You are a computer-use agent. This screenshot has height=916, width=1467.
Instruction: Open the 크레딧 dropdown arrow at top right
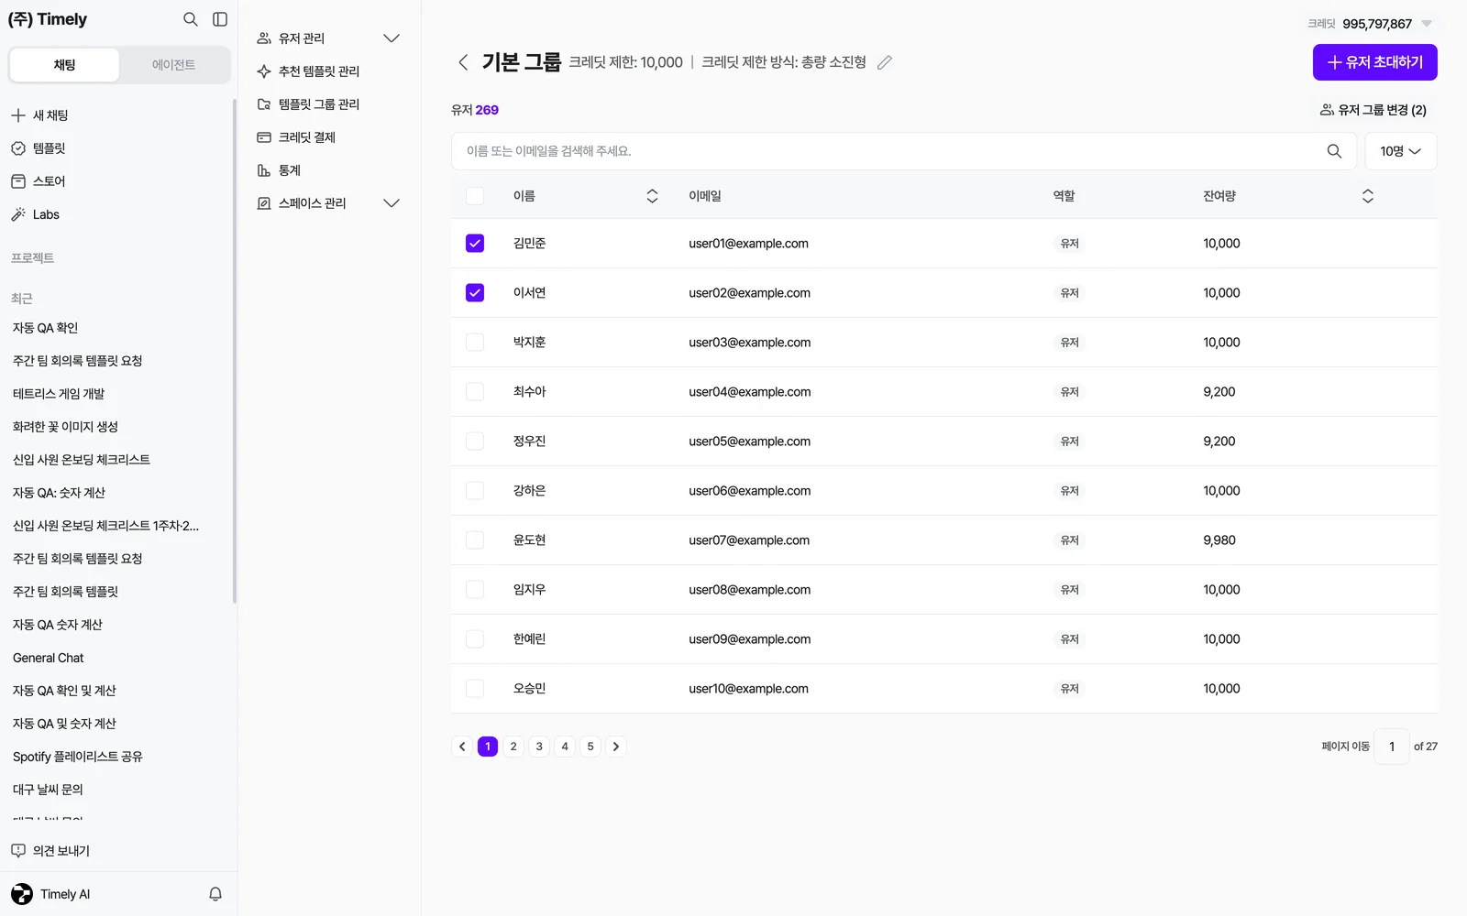(1427, 24)
